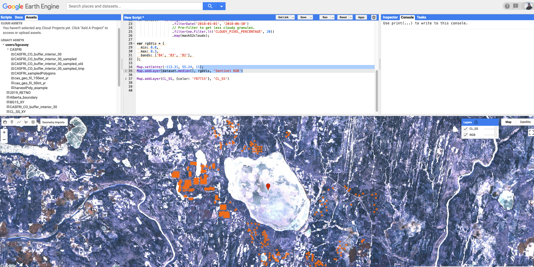The width and height of the screenshot is (534, 267).
Task: Select the add marker drawing tool
Action: (x=12, y=122)
